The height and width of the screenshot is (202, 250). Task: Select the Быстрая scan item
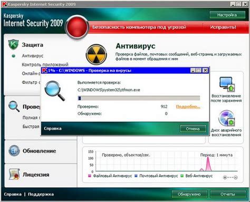coord(31,127)
